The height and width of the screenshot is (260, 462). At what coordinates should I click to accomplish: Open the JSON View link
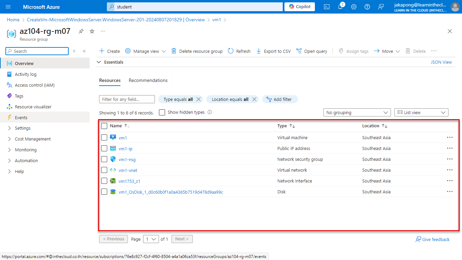[441, 62]
